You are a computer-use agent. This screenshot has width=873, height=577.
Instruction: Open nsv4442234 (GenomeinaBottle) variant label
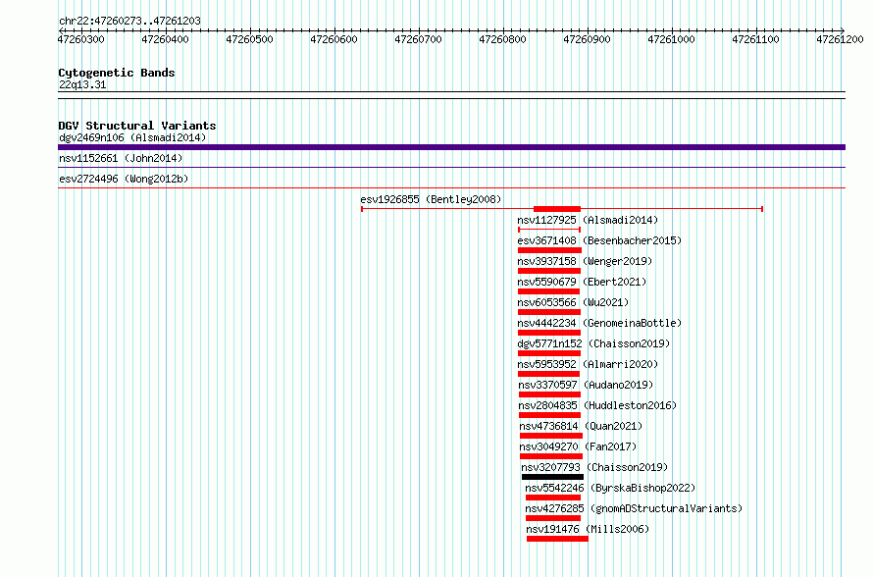[599, 323]
